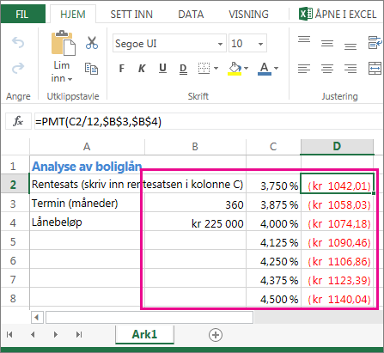Expand the font color dropdown arrow
384x353 pixels.
(276, 68)
